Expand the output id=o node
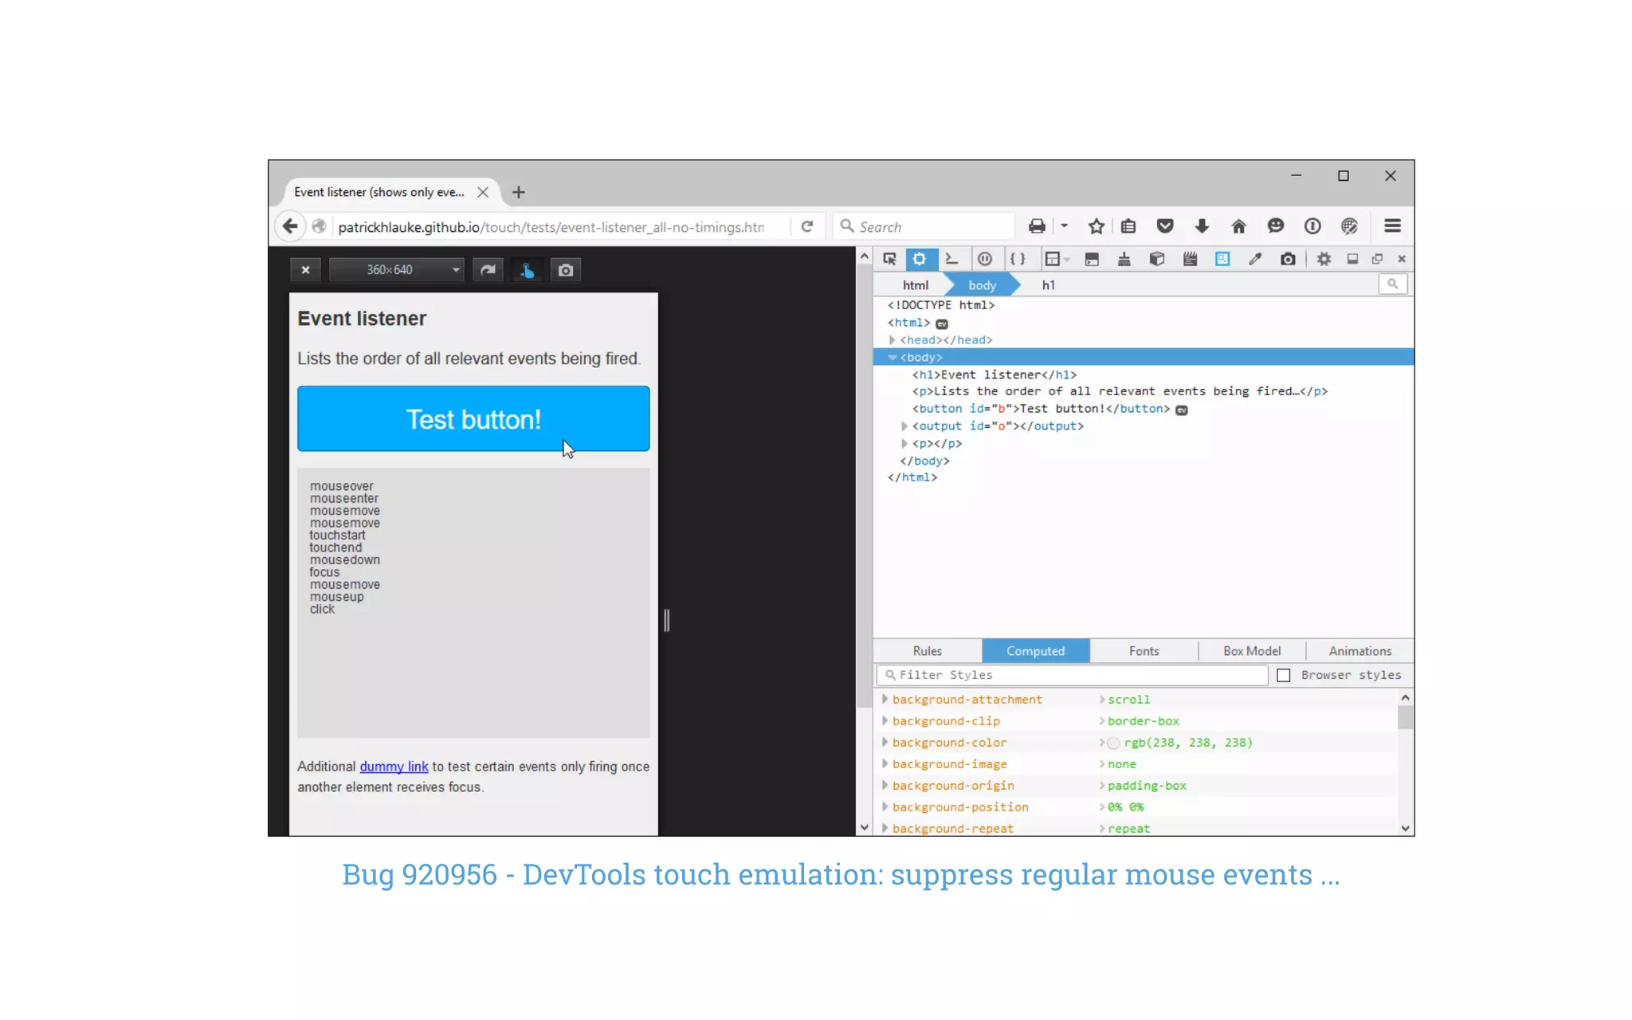1632x1020 pixels. point(904,426)
